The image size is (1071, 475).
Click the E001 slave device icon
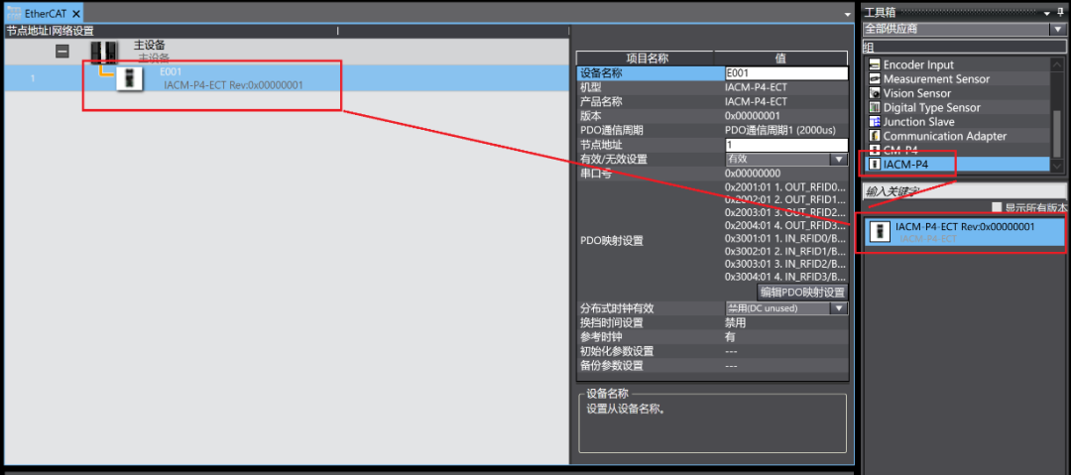(x=129, y=79)
